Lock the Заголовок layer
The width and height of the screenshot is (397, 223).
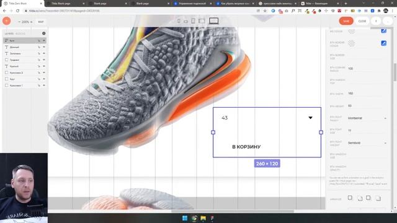coord(39,53)
